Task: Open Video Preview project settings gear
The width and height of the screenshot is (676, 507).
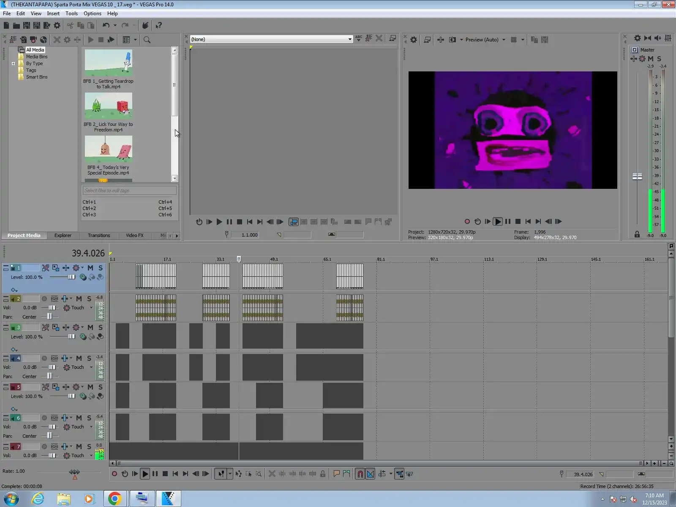Action: click(414, 40)
